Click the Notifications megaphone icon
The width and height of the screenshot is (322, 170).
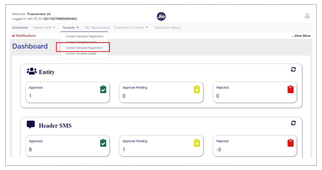[x=14, y=36]
